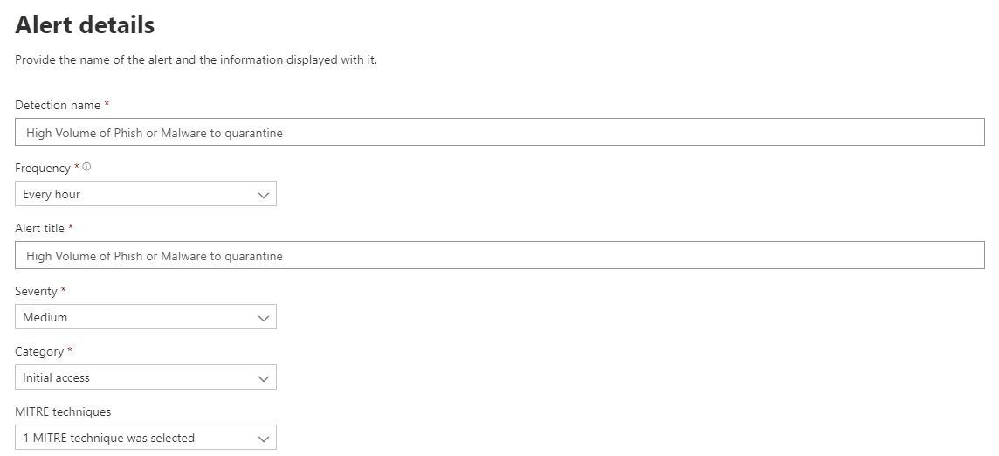Focus the Detection name text field
The height and width of the screenshot is (456, 999).
coord(499,132)
